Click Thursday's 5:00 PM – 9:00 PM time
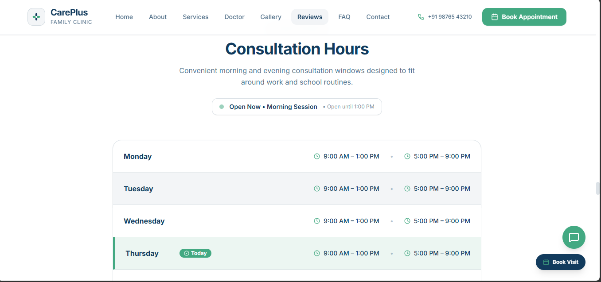 pos(442,253)
